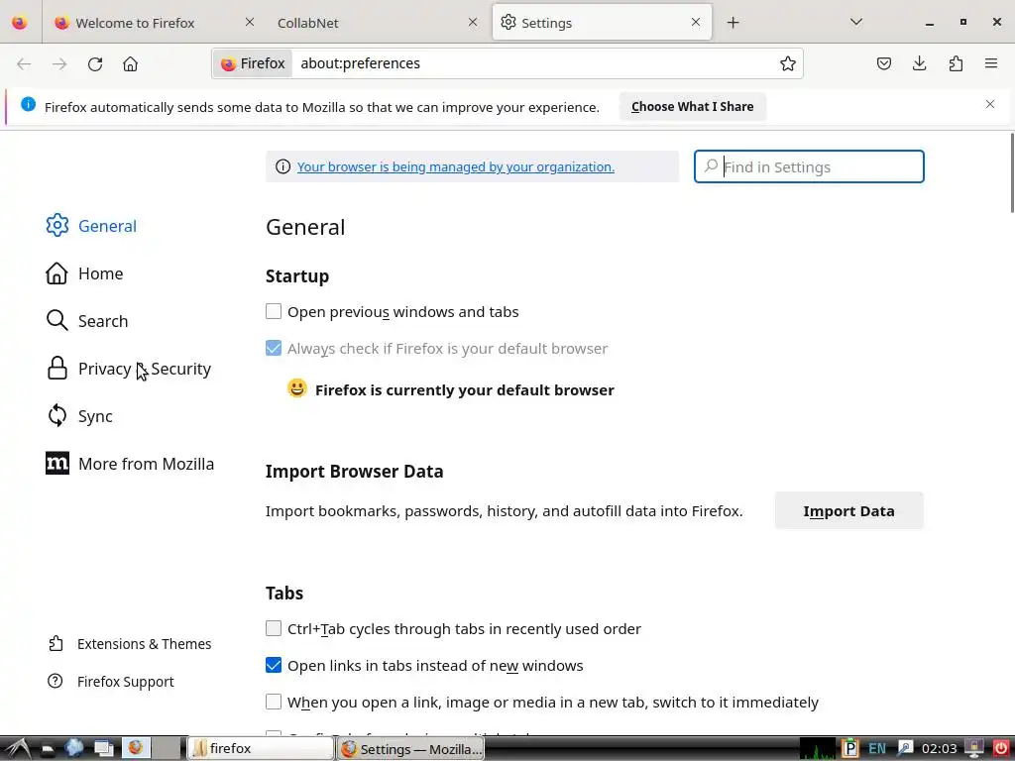1015x761 pixels.
Task: Close the Welcome to Firefox tab
Action: point(249,22)
